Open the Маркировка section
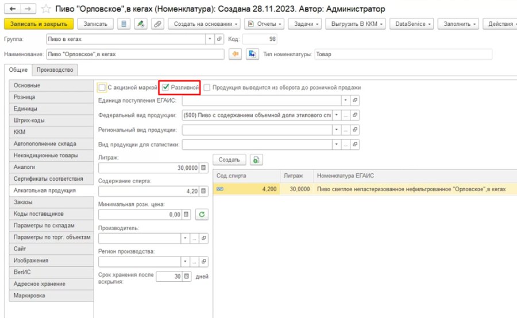 coord(51,296)
